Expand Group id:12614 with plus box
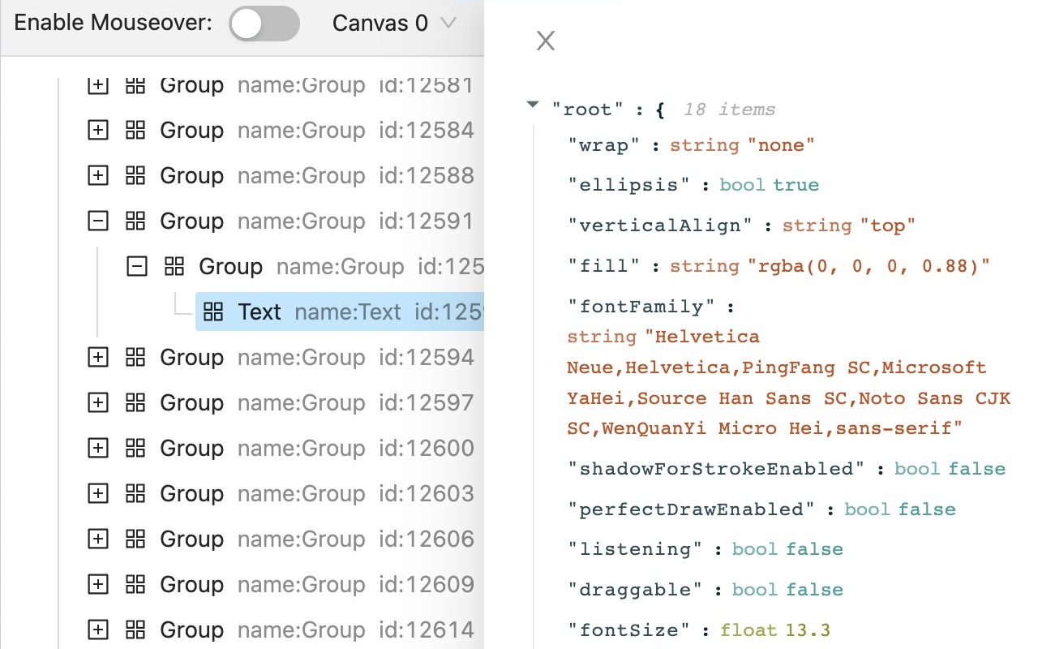This screenshot has width=1038, height=649. 98,630
